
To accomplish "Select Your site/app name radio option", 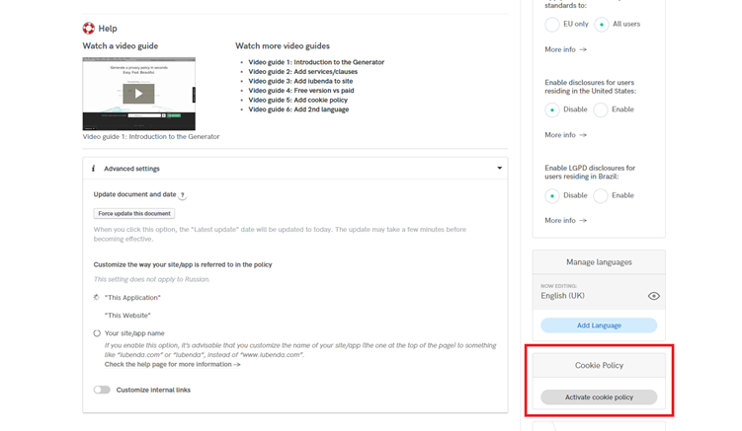I will [x=97, y=333].
